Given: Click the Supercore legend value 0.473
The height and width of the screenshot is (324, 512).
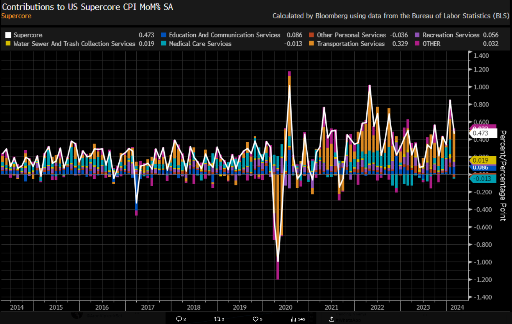Looking at the screenshot, I should point(146,35).
